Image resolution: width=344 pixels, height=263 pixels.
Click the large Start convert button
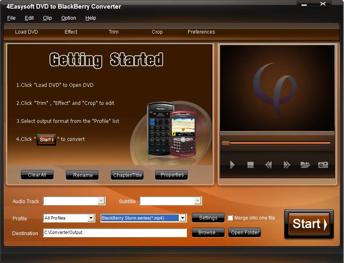(x=309, y=224)
